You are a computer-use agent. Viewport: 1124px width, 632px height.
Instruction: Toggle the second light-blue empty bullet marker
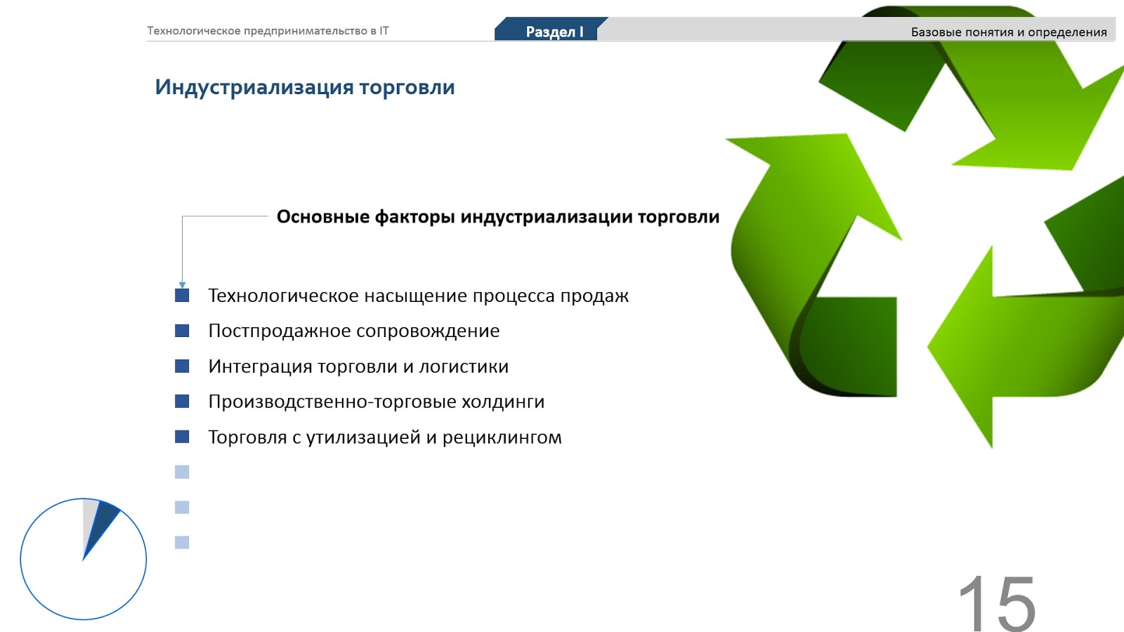pyautogui.click(x=181, y=507)
